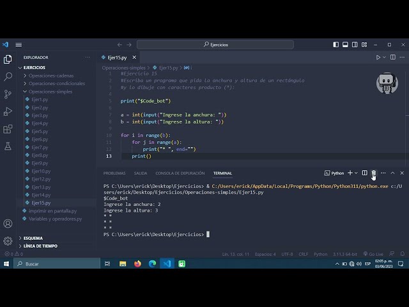Screen dimensions: 409x307
Task: Open the Manage gear icon
Action: click(8, 240)
